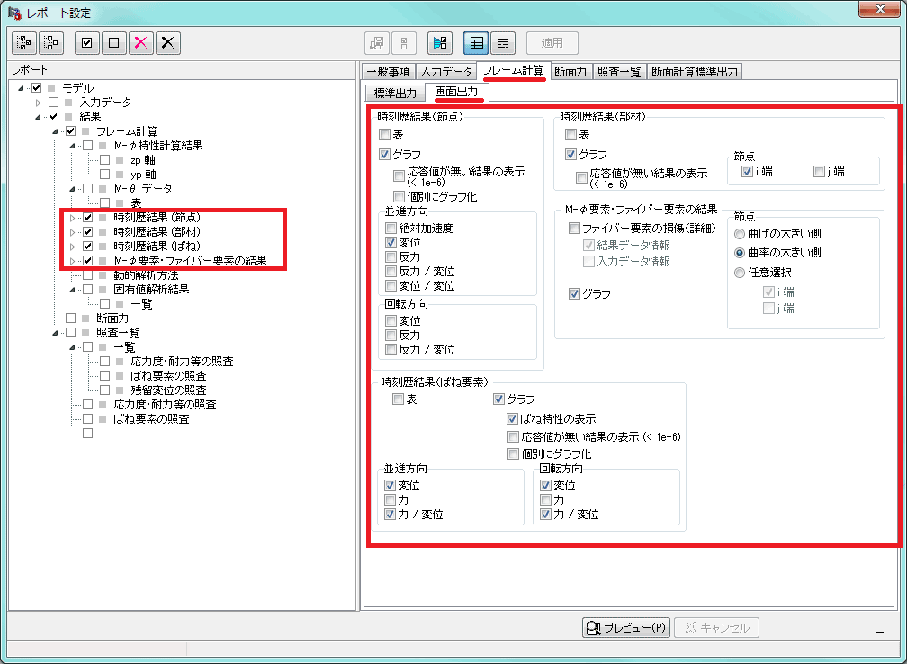
Task: Switch to the 一般事項 tab
Action: [389, 72]
